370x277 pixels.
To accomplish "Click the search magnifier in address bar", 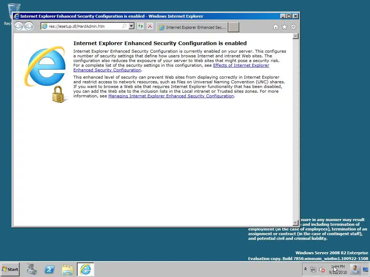I will 124,26.
